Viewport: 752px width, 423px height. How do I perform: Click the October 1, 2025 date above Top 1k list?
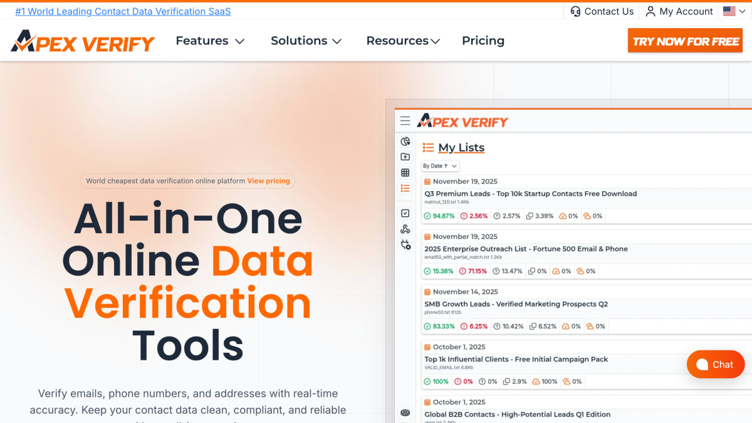pyautogui.click(x=459, y=347)
